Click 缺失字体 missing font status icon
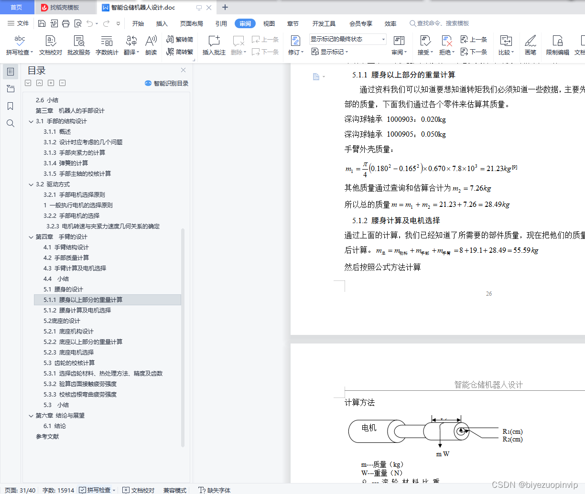Image resolution: width=585 pixels, height=494 pixels. [x=202, y=490]
